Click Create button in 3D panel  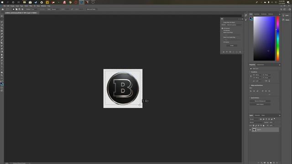[232, 46]
